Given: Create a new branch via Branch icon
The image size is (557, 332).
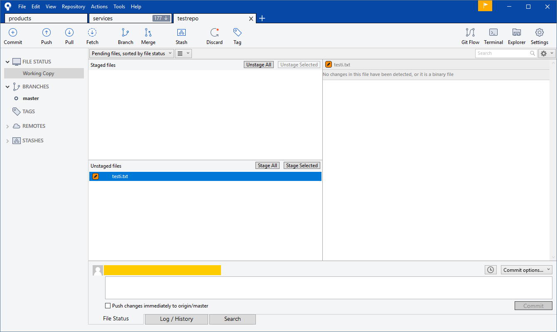Looking at the screenshot, I should (x=125, y=32).
